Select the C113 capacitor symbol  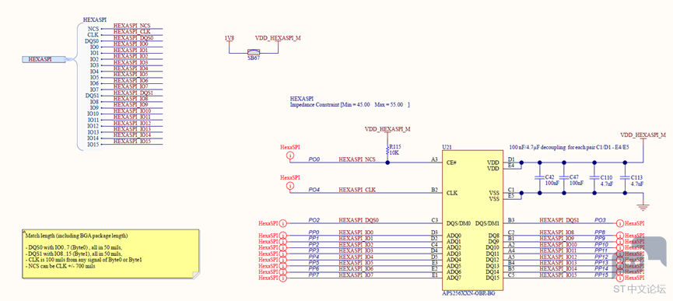625,177
